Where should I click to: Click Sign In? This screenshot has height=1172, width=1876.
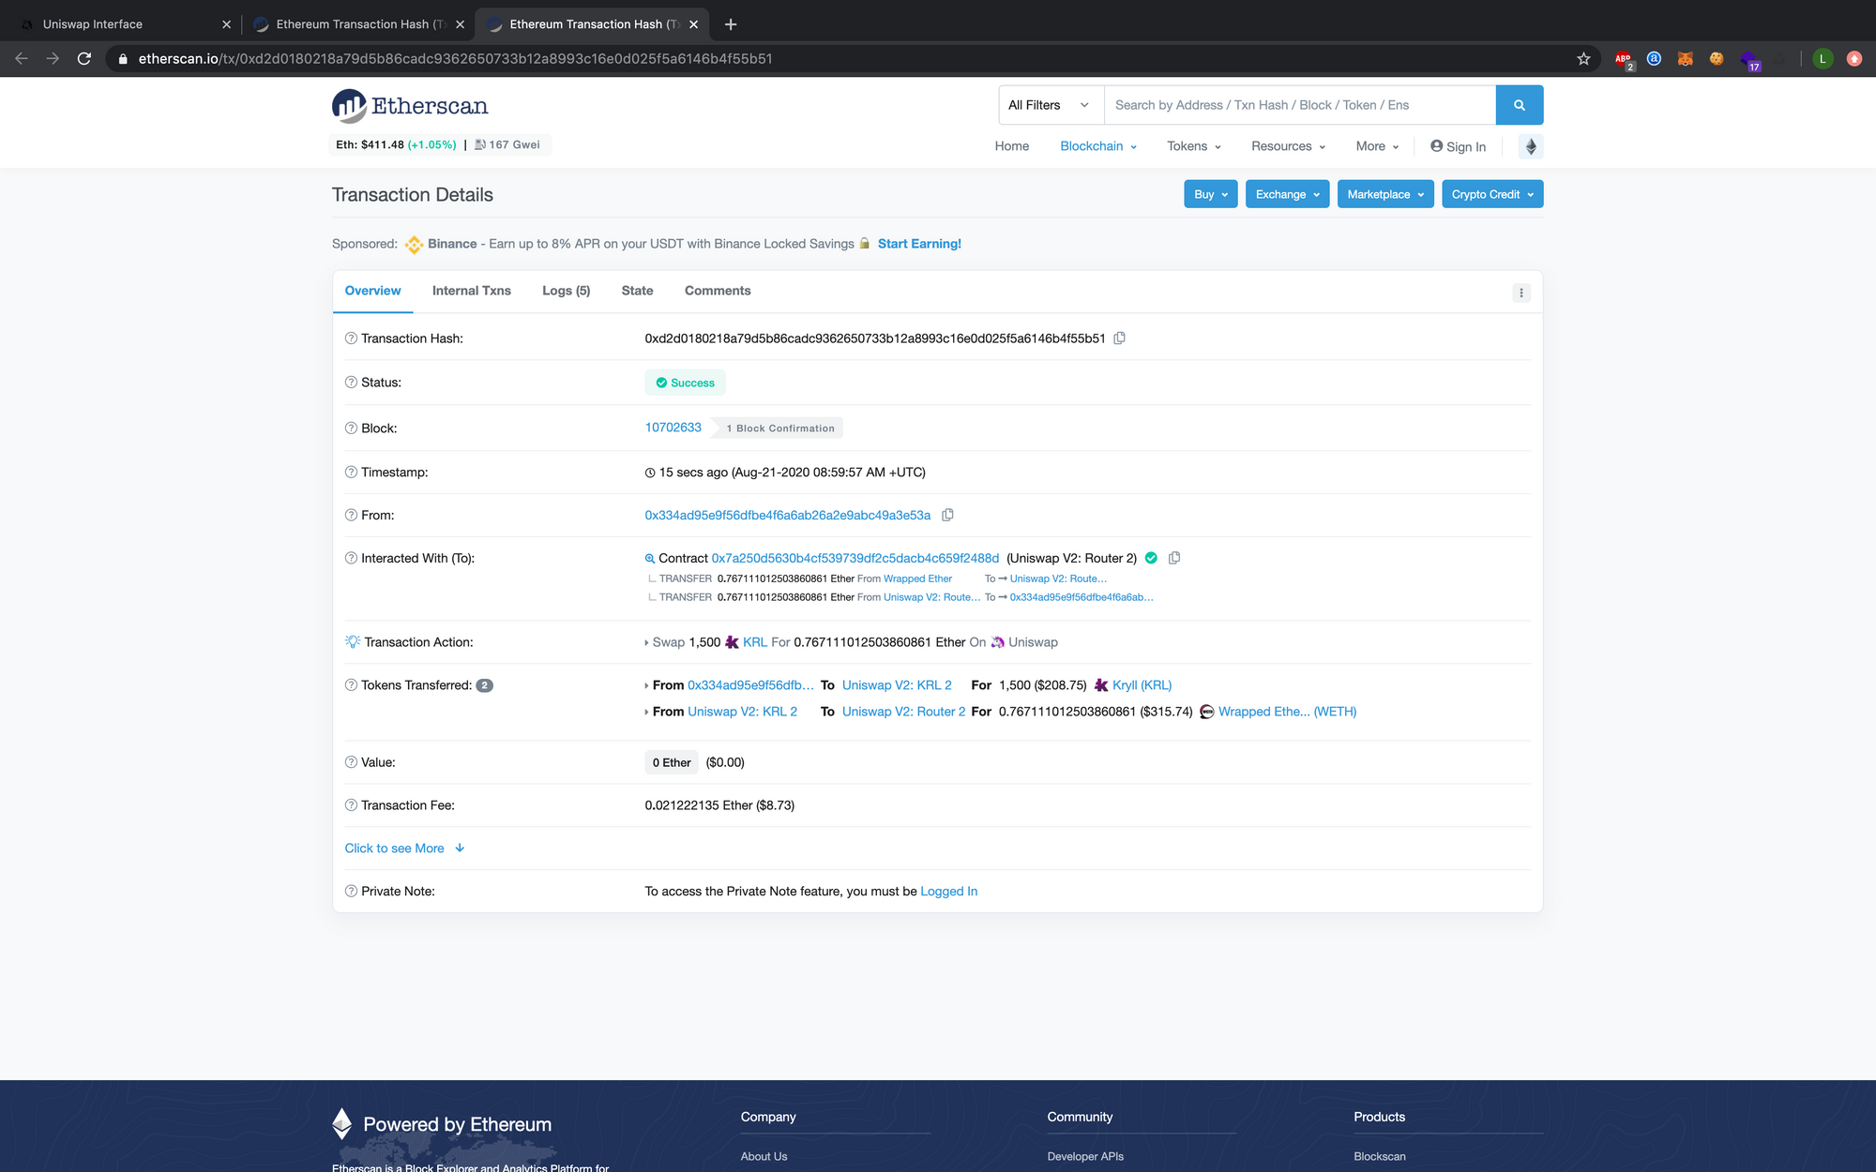(1458, 146)
